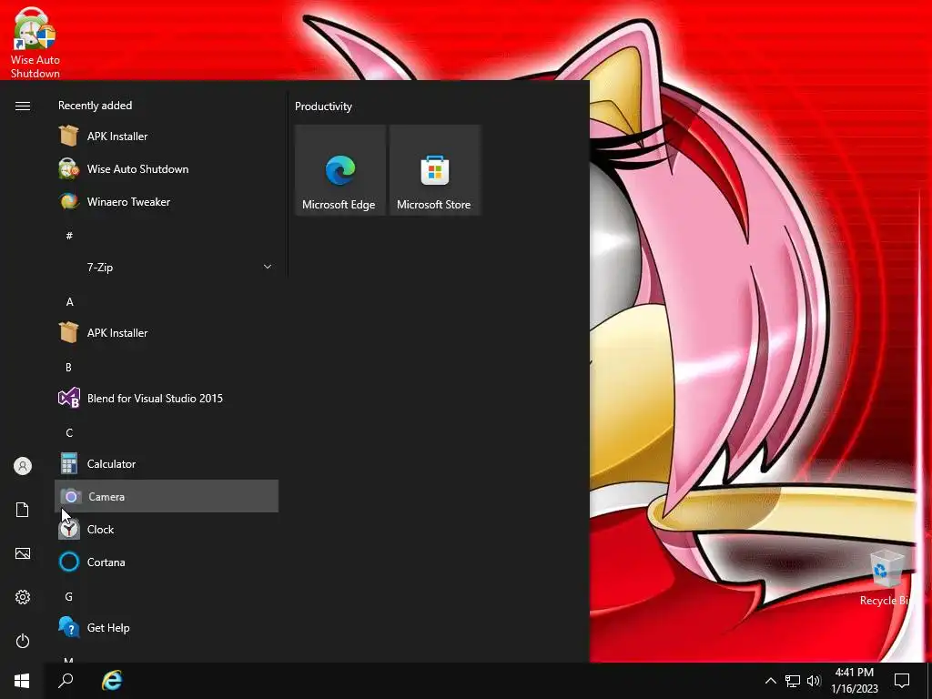
Task: Show hidden system tray icons
Action: 770,681
